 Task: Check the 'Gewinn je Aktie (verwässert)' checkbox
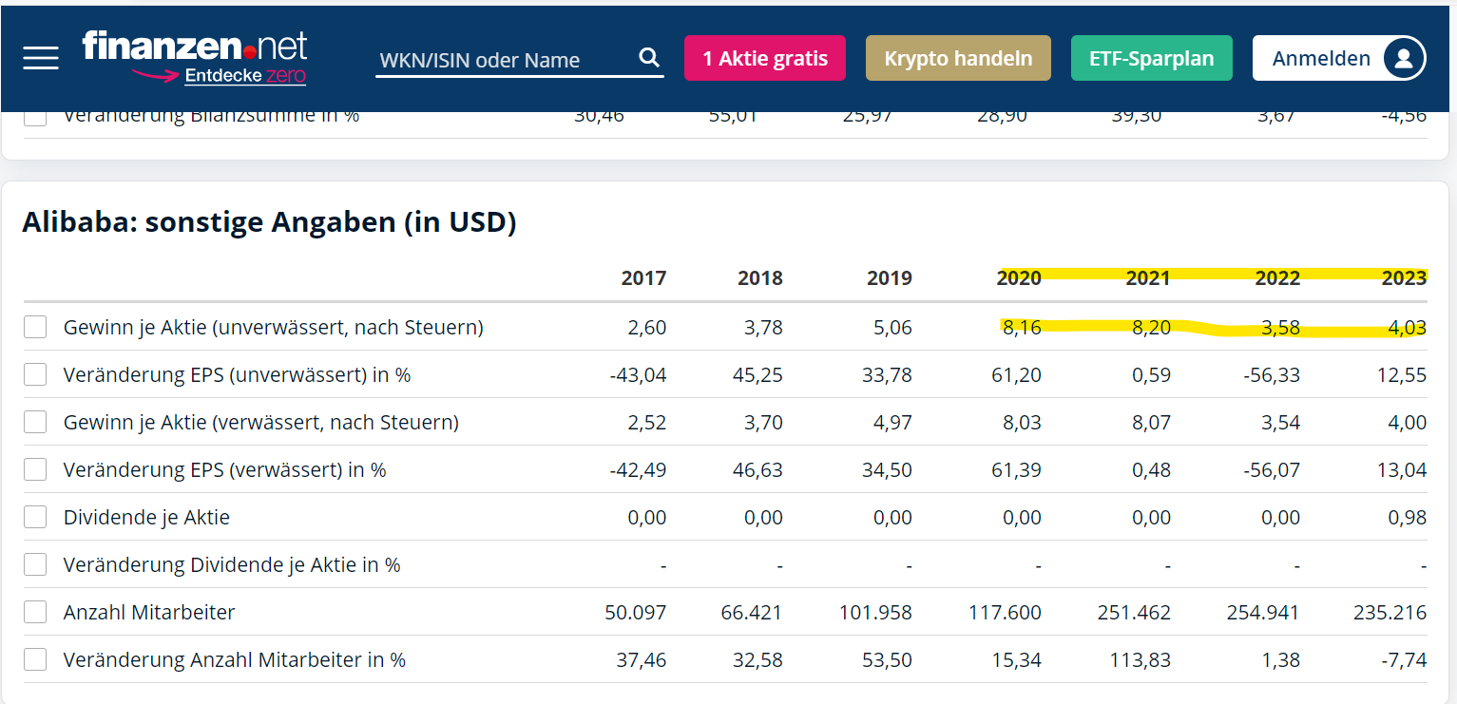[x=35, y=421]
